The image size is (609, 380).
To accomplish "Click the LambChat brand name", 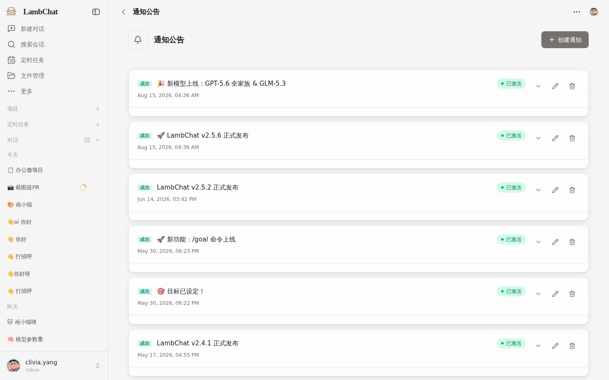I will (41, 12).
